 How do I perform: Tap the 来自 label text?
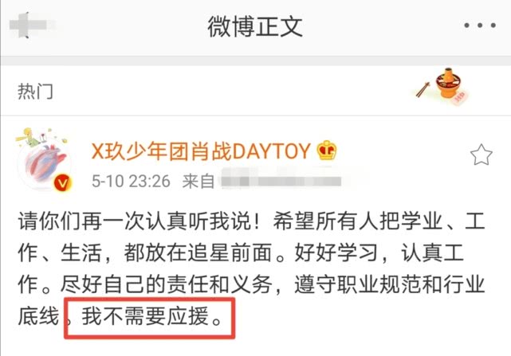point(199,181)
